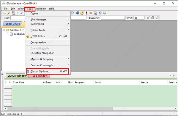Click the New document toolbar icon
The height and width of the screenshot is (116, 178).
(x=14, y=13)
